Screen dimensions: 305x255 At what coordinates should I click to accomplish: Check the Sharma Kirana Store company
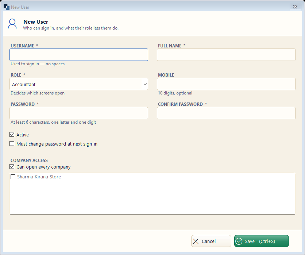click(13, 177)
